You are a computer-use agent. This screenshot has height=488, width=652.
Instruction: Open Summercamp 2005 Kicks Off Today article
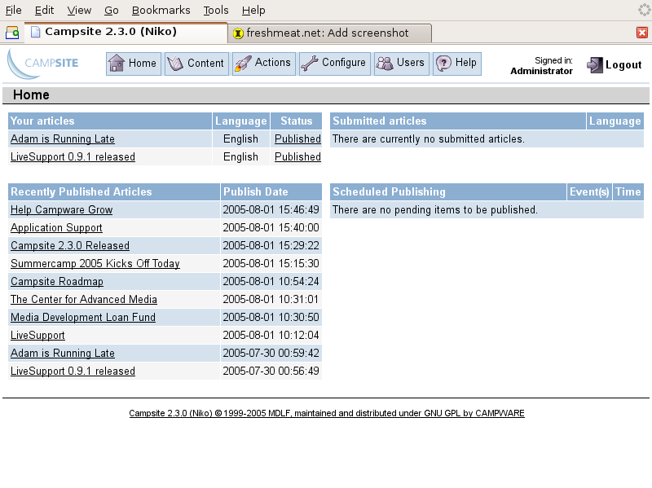pos(95,263)
